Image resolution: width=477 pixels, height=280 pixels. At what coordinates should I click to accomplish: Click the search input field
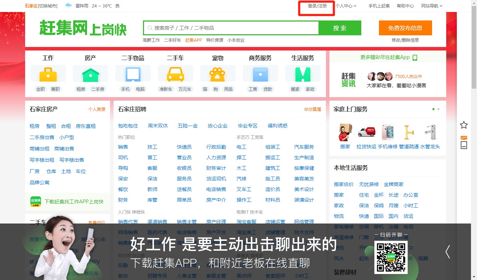coord(231,28)
